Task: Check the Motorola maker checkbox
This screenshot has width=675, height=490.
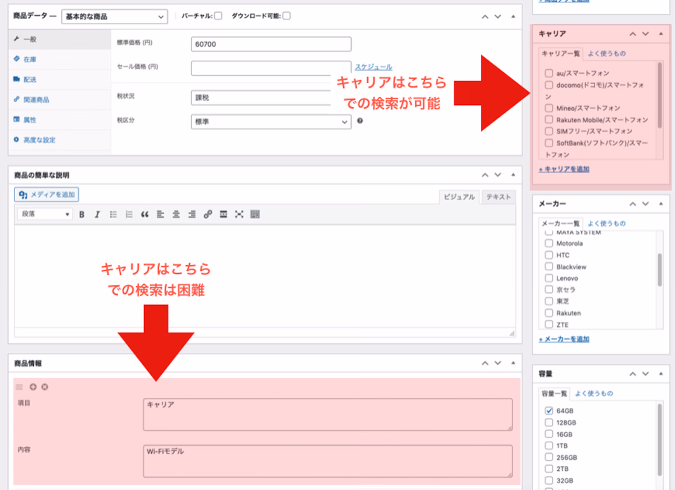Action: [548, 243]
